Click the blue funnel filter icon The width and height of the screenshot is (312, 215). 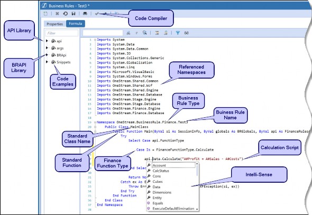click(x=178, y=33)
